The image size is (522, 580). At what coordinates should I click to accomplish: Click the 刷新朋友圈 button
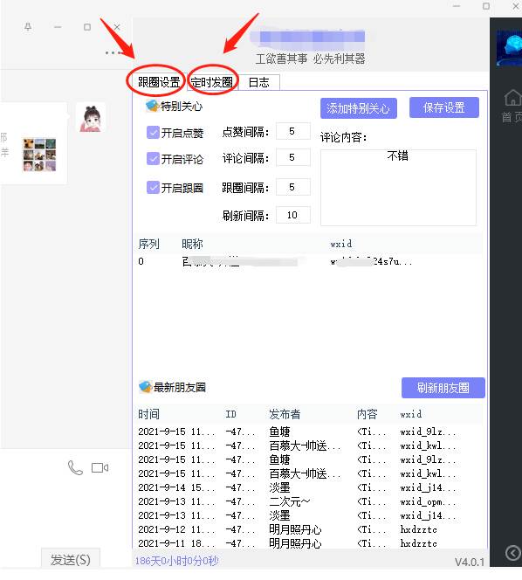(443, 388)
